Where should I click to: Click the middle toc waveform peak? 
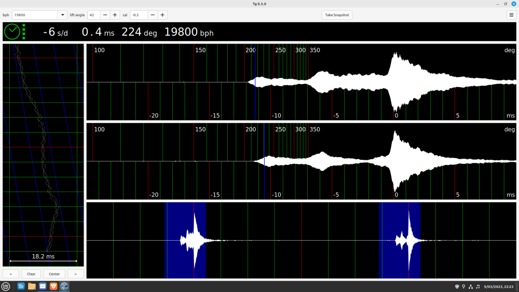(x=395, y=161)
